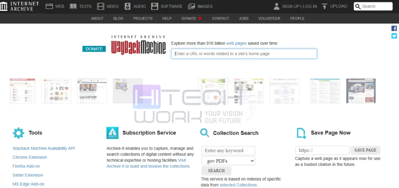This screenshot has width=399, height=188.
Task: Share via the Facebook icon
Action: click(x=394, y=28)
